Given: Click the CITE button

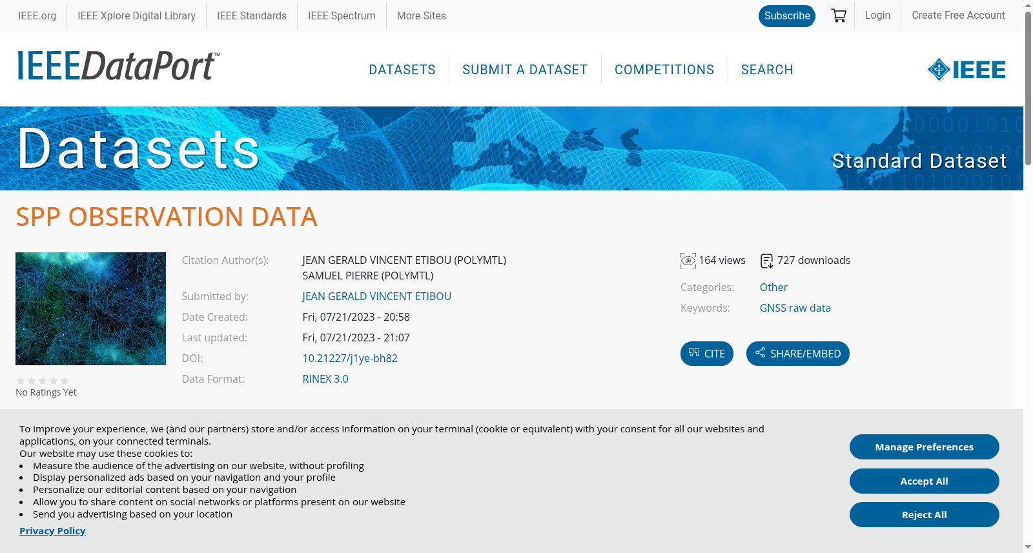Looking at the screenshot, I should coord(707,354).
